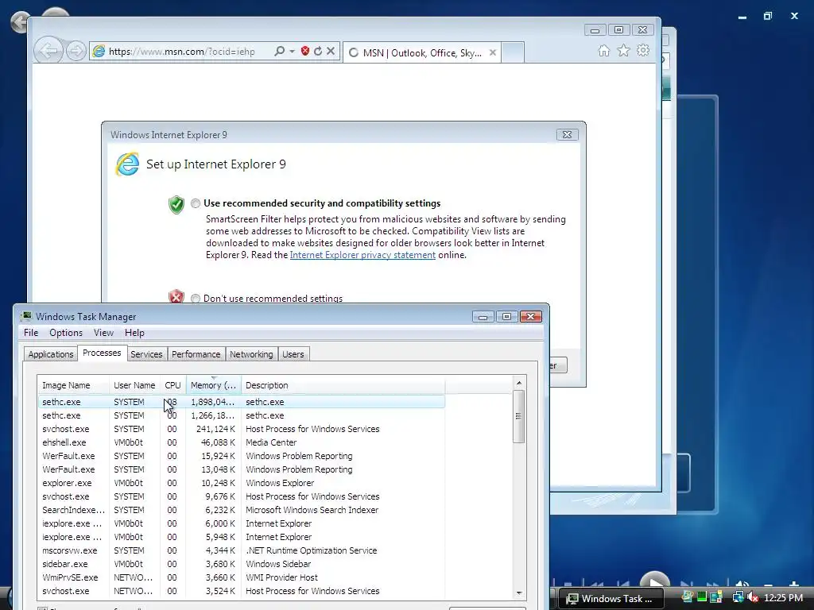Maximize the Windows Task Manager window

point(506,316)
